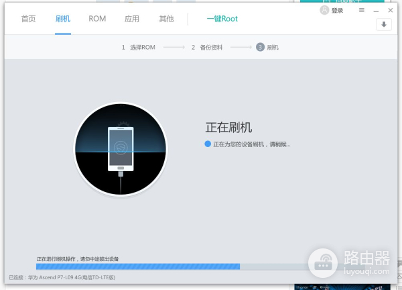
Task: Click the circled number 3 step icon
Action: point(260,47)
